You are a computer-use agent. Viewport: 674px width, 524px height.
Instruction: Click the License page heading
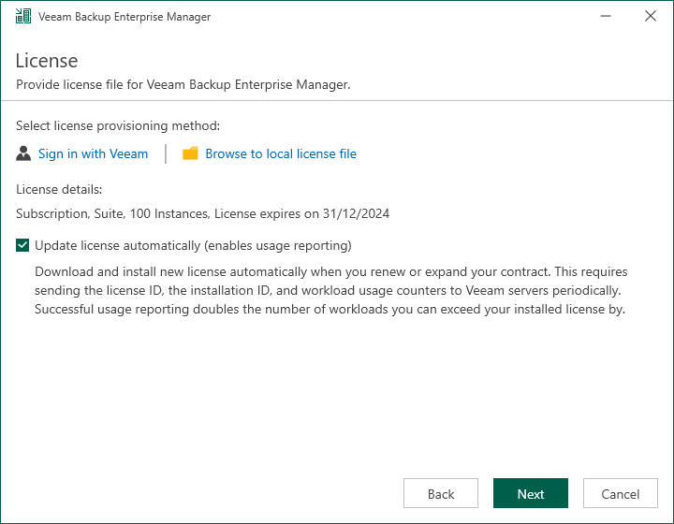pyautogui.click(x=47, y=61)
